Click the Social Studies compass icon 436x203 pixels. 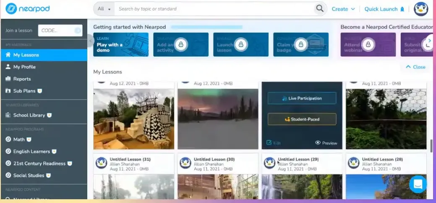(8, 175)
